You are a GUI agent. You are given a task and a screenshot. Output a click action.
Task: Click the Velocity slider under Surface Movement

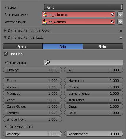click(x=32, y=134)
